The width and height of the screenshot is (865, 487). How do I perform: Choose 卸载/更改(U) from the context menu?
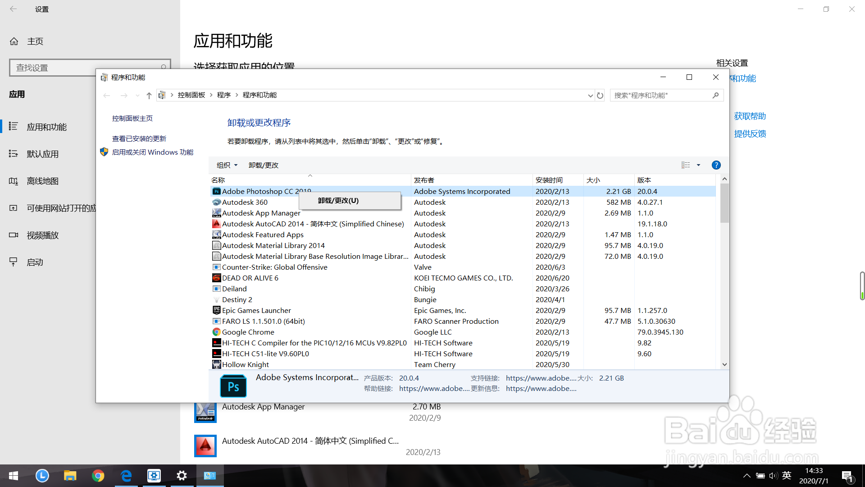(x=338, y=201)
